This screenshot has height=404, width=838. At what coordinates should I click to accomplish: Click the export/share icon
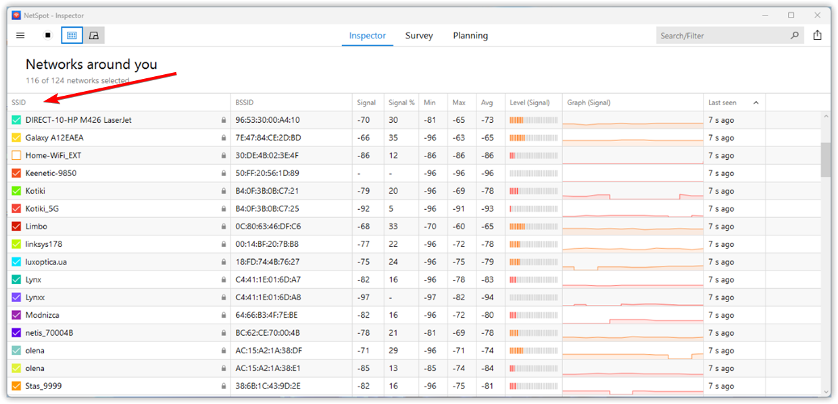tap(818, 35)
